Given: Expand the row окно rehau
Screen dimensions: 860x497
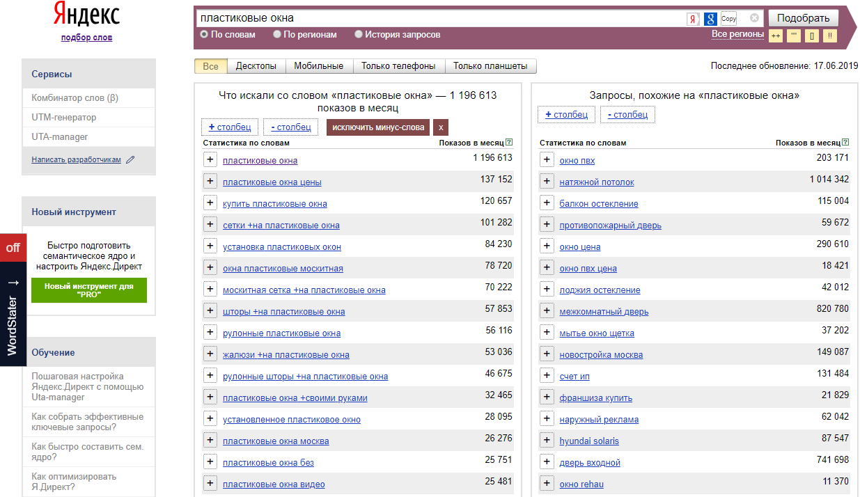Looking at the screenshot, I should (547, 483).
